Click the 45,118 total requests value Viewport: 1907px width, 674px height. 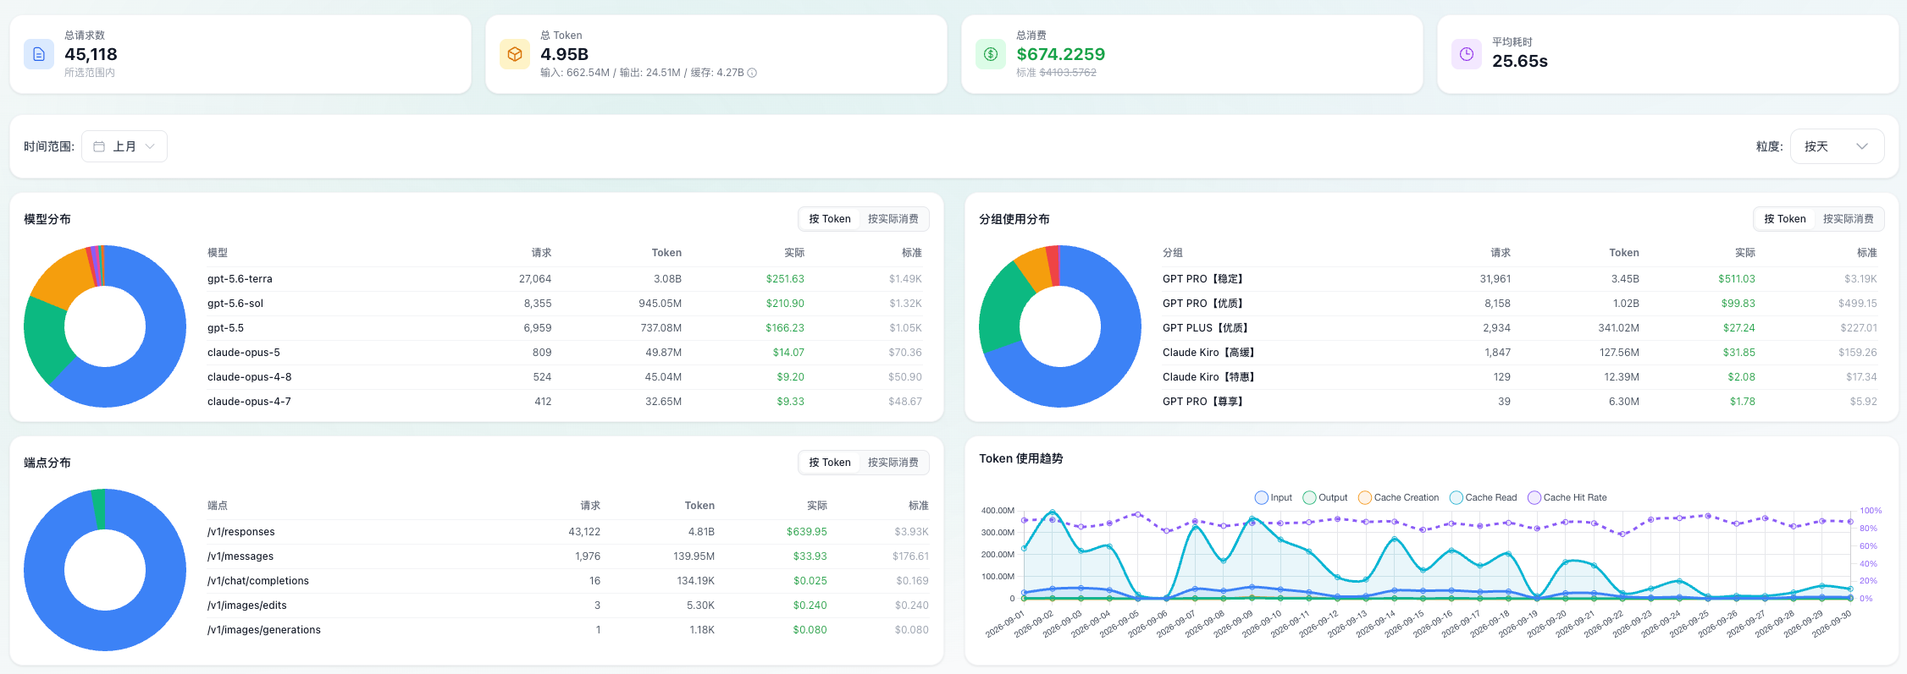91,54
